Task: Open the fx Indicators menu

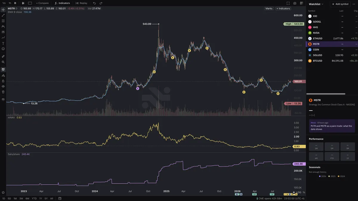Action: (62, 3)
